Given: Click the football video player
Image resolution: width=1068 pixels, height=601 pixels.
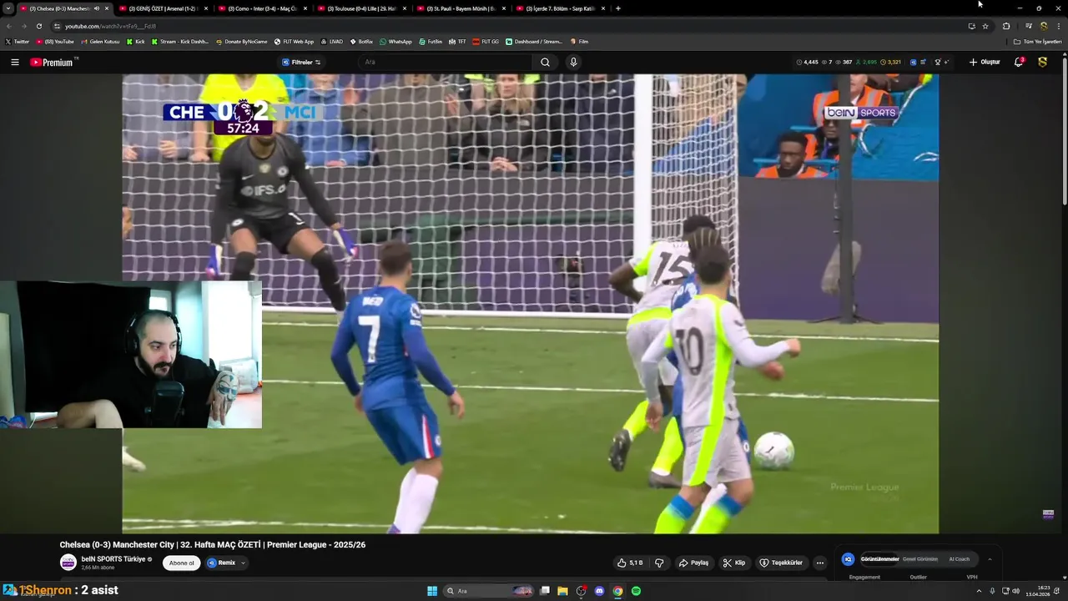Looking at the screenshot, I should pos(530,304).
